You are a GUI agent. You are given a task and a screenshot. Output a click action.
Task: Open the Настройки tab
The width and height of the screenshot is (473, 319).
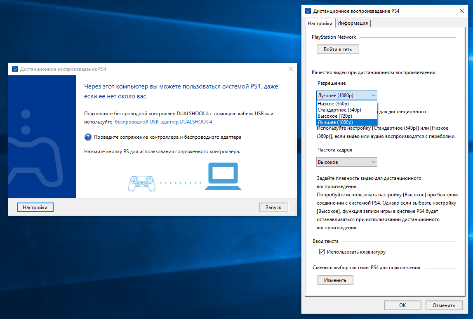click(320, 23)
